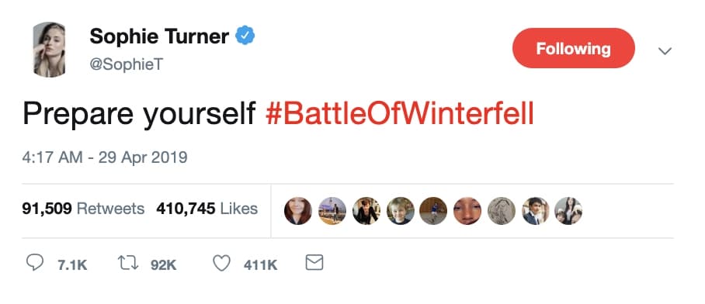Screen dimensions: 705x304
Task: Click the last liker avatar in the row
Action: click(x=568, y=211)
